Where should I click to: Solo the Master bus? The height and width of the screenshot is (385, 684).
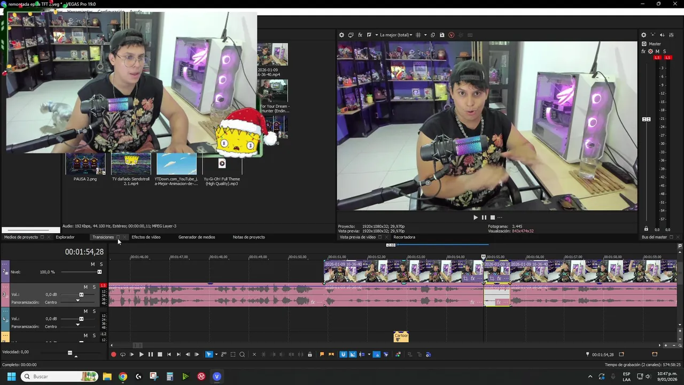(664, 51)
